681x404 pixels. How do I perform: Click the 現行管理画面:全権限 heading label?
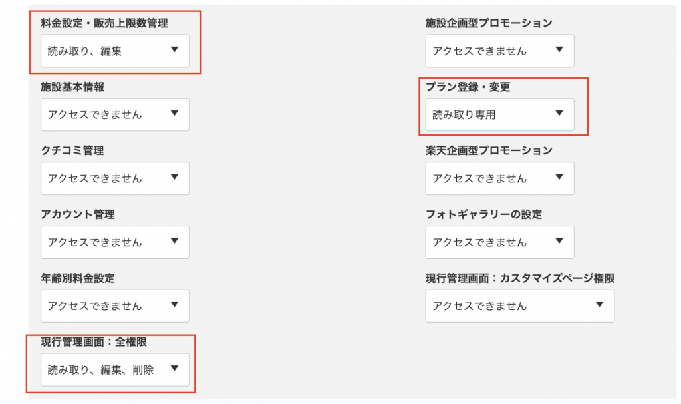click(x=93, y=342)
